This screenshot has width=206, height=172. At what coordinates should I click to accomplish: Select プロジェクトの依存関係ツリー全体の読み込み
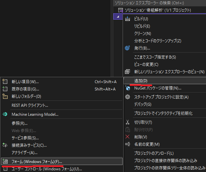coord(170,168)
